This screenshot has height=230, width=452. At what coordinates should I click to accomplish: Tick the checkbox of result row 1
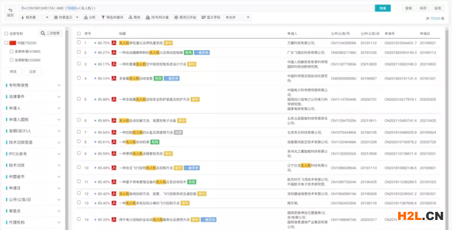click(79, 43)
